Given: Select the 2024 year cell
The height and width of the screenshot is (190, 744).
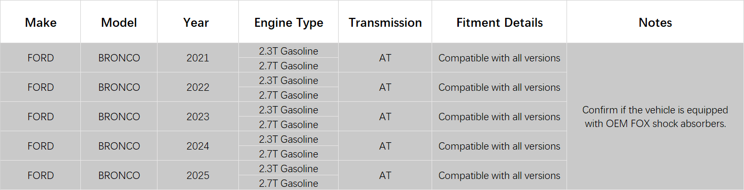Looking at the screenshot, I should pos(197,146).
